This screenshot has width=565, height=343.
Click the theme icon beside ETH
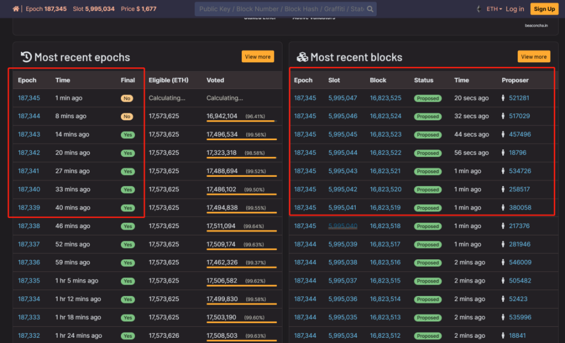tap(478, 9)
